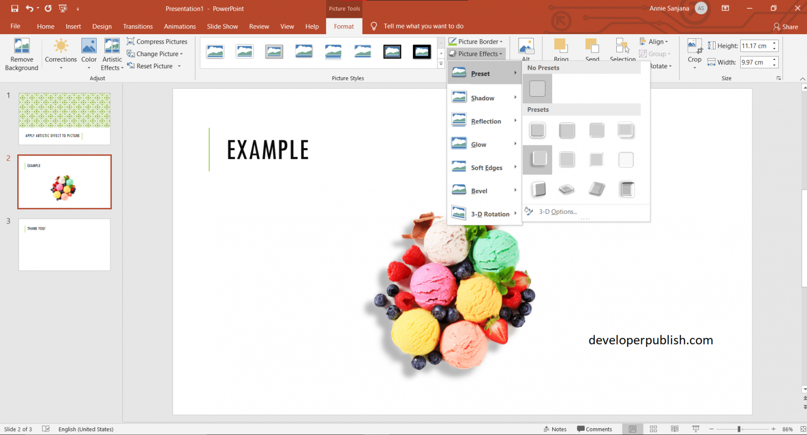807x435 pixels.
Task: Toggle the Notes pane
Action: click(555, 429)
